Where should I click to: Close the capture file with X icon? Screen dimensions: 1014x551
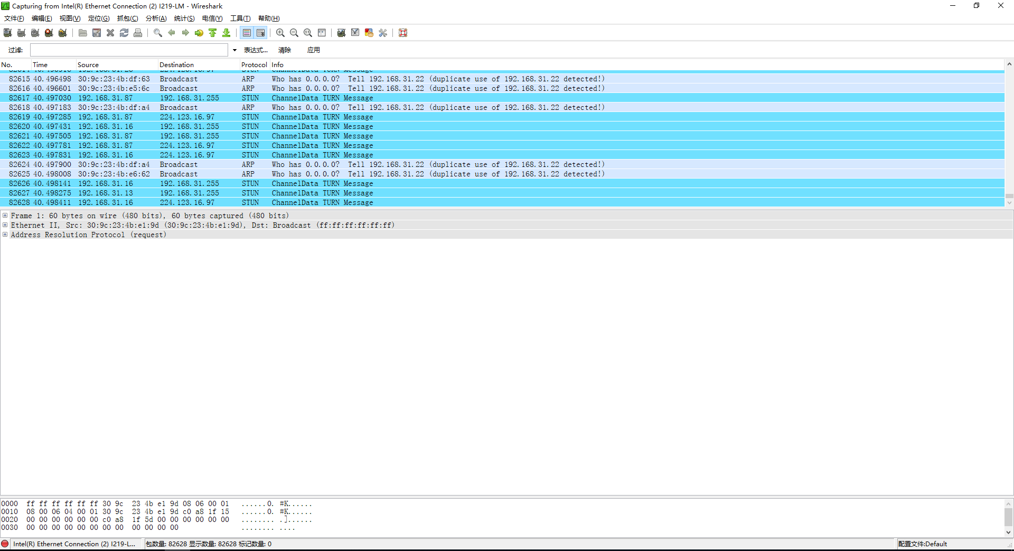110,33
